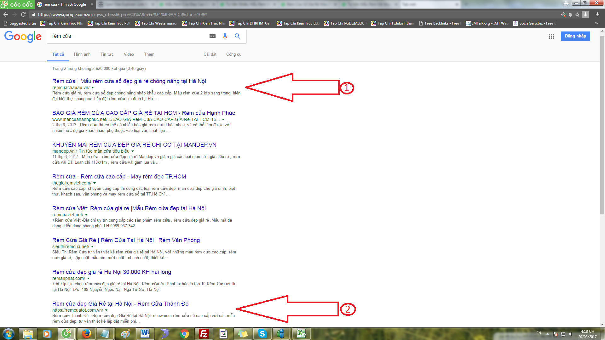Image resolution: width=605 pixels, height=340 pixels.
Task: Open the downloads arrow button in toolbar
Action: coord(597,14)
